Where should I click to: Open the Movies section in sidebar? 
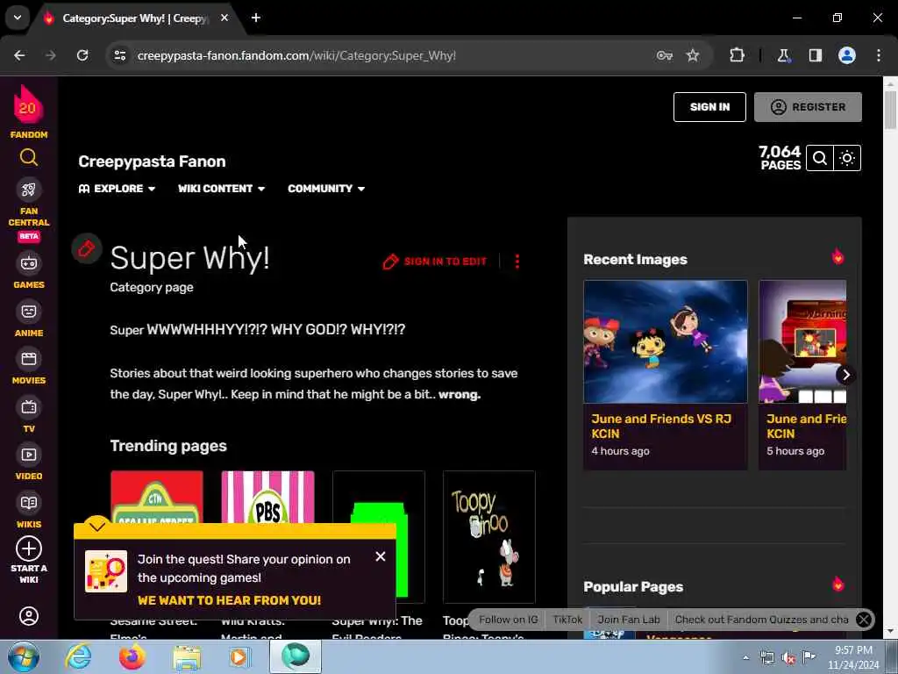coord(29,367)
